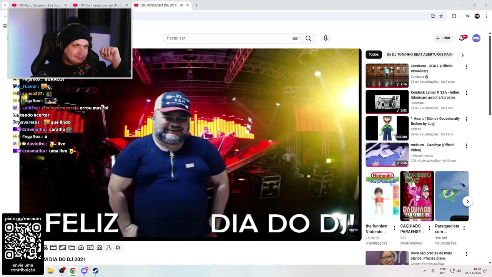Open the on-screen keyboard in search box
The image size is (492, 277).
pyautogui.click(x=295, y=38)
